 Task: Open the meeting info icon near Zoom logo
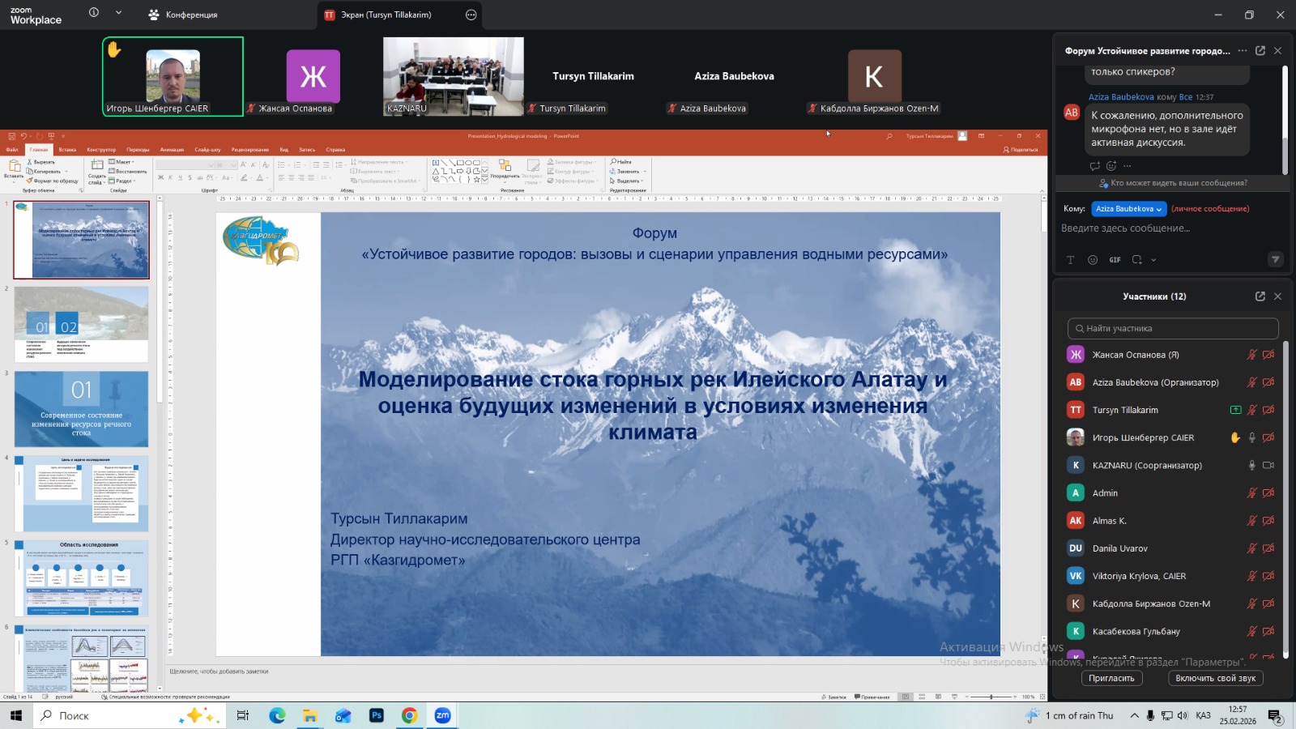click(94, 13)
